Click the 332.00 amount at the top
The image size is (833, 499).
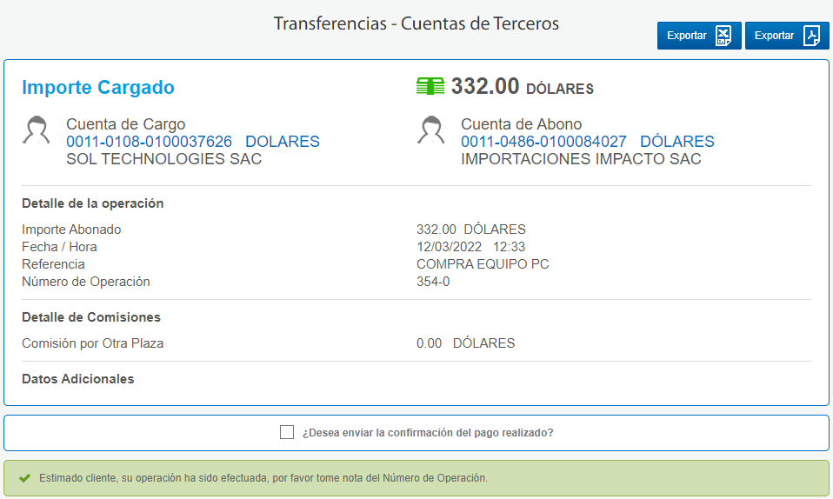(485, 86)
